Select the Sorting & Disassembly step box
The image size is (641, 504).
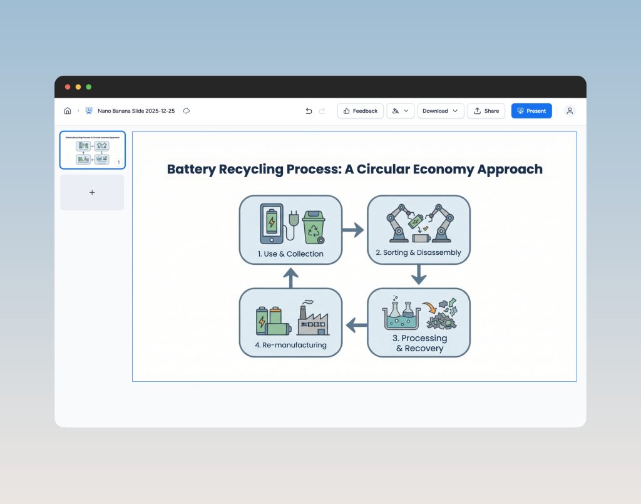point(418,229)
